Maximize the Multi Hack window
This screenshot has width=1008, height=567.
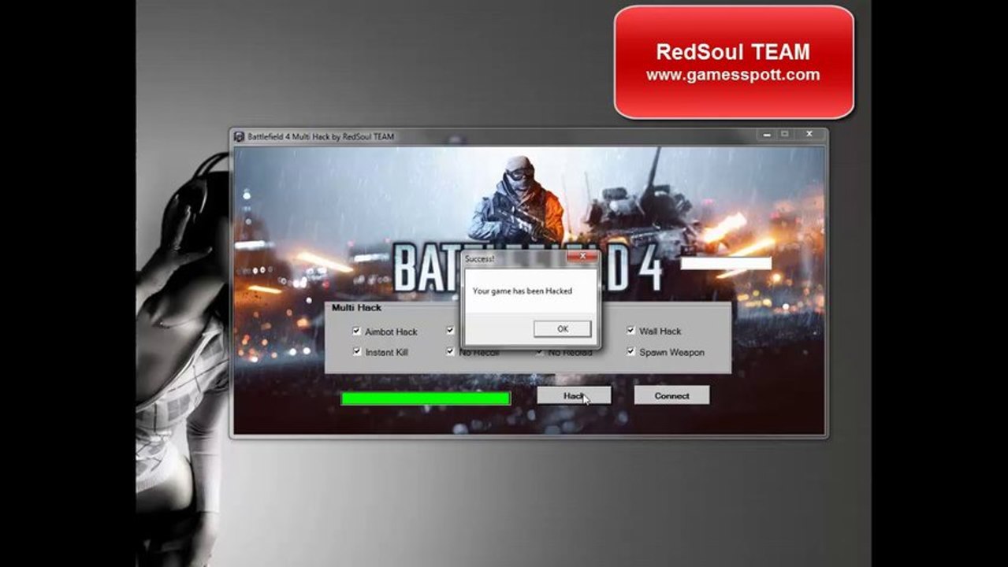tap(785, 135)
